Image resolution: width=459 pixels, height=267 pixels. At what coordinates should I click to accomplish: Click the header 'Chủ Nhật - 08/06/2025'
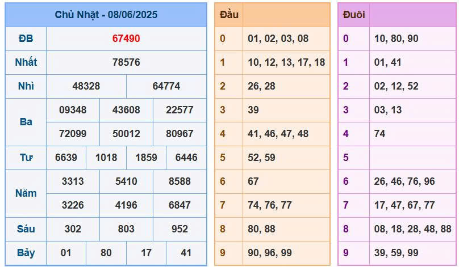point(106,15)
